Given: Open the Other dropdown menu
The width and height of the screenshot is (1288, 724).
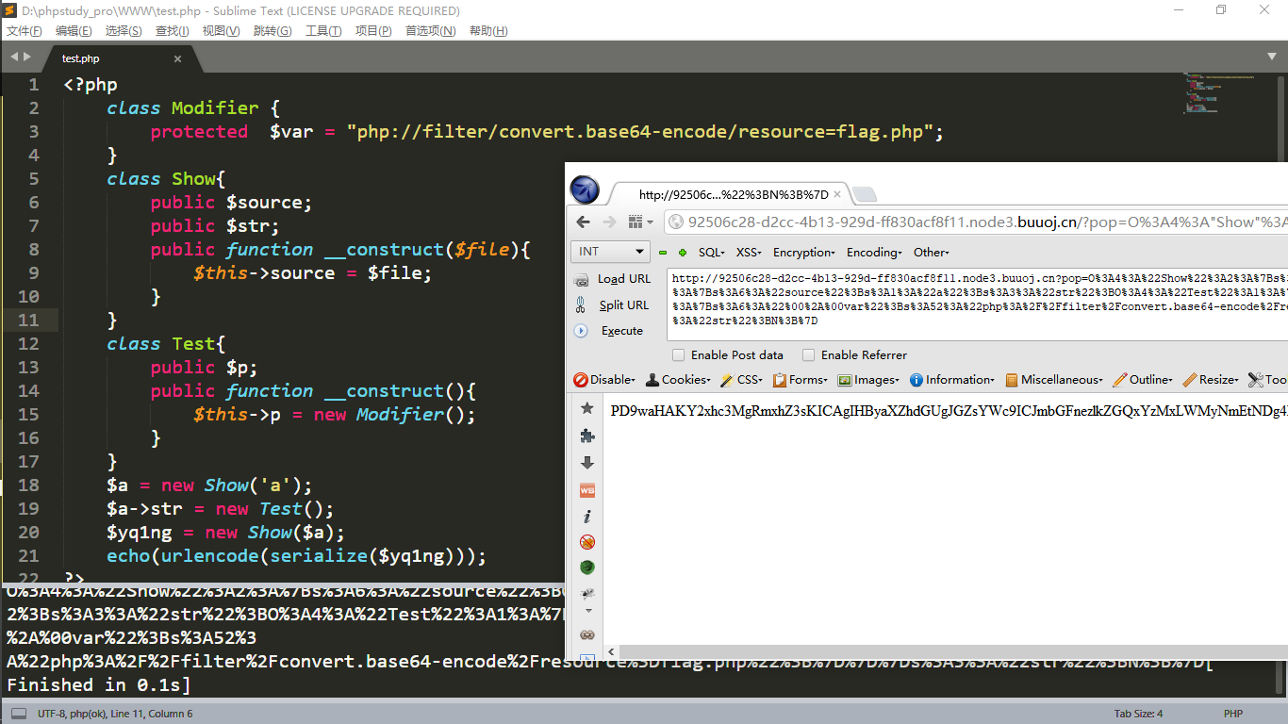Looking at the screenshot, I should (x=931, y=252).
